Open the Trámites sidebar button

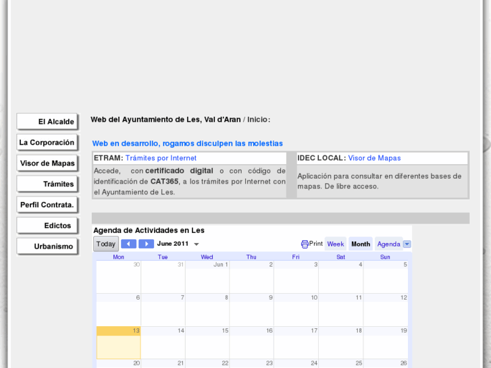coord(47,184)
